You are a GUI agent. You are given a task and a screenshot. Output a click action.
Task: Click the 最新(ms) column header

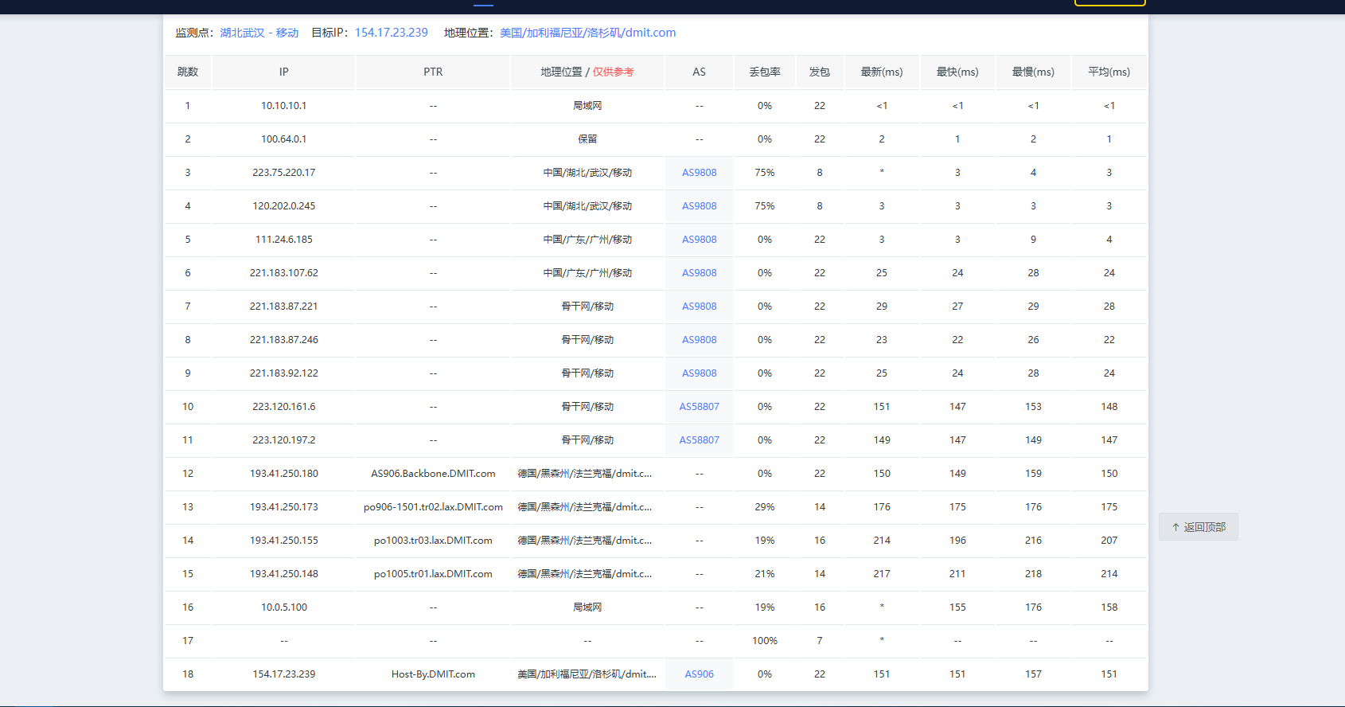coord(882,72)
